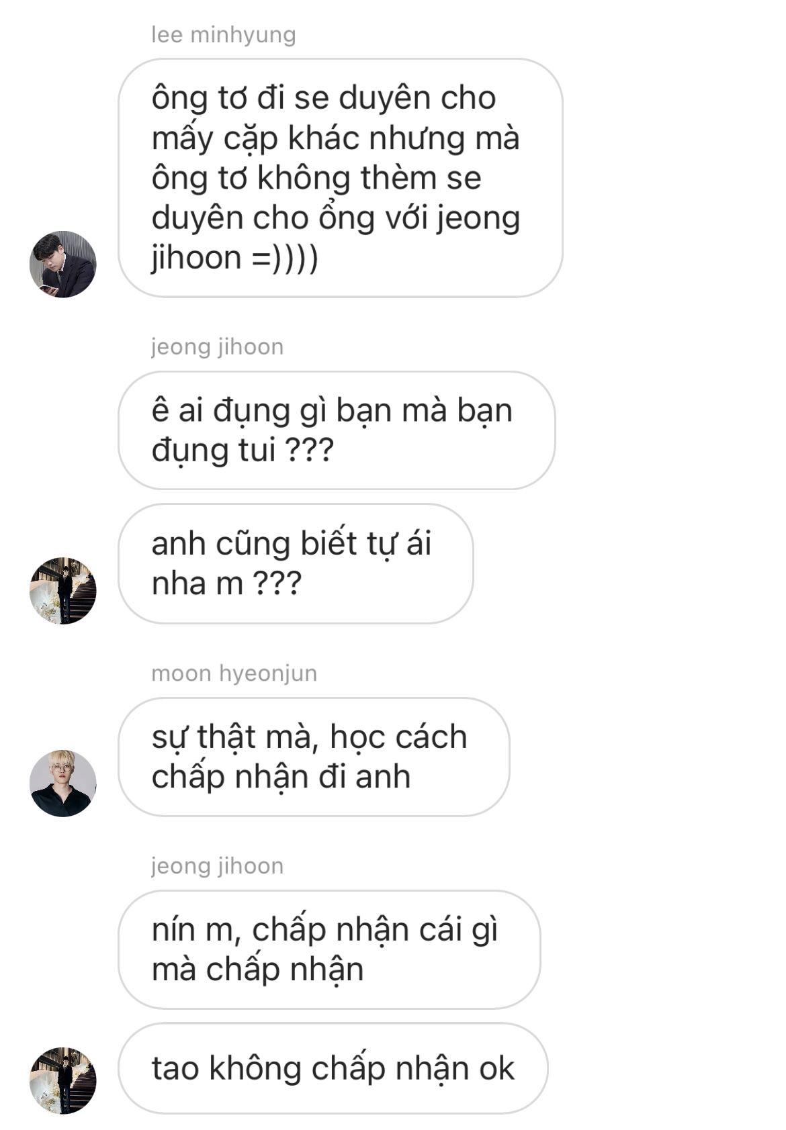Click the 'đụng tui ???' line of text
The image size is (786, 1130).
tap(243, 450)
